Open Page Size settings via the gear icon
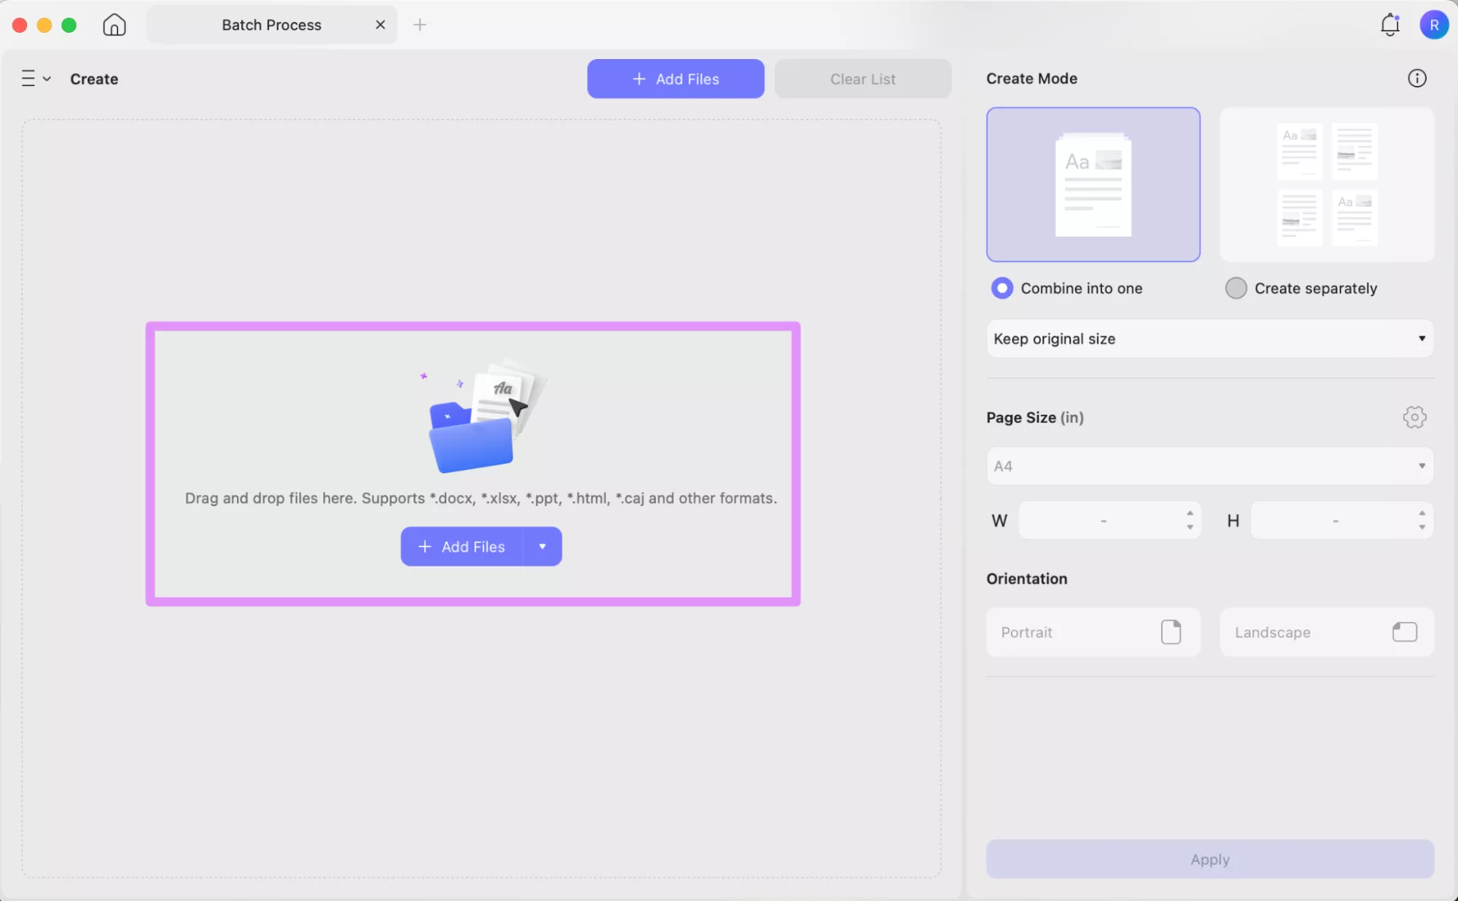The image size is (1458, 901). 1414,417
